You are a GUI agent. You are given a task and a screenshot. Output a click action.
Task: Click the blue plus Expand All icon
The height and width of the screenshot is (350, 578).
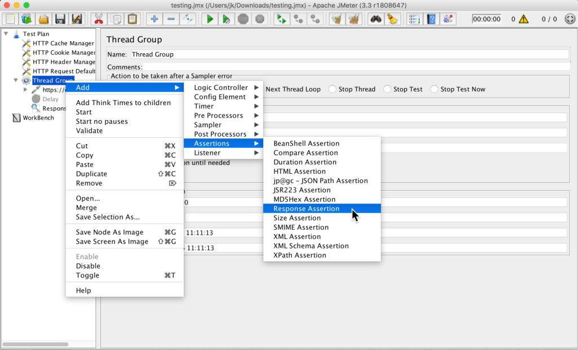click(154, 19)
